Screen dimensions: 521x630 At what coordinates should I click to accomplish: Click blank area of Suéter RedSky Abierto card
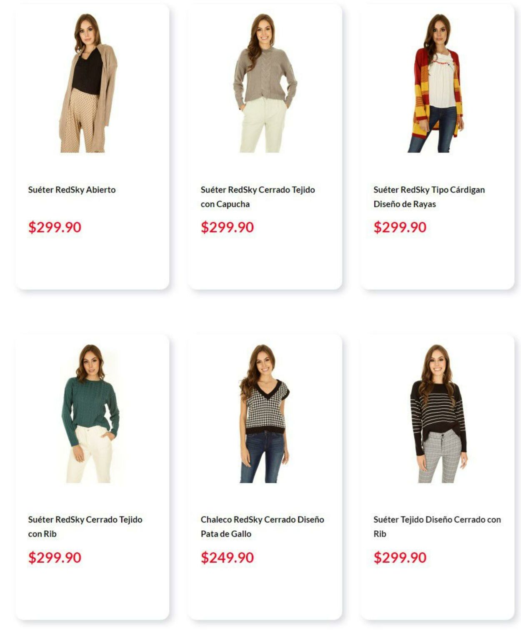point(92,263)
